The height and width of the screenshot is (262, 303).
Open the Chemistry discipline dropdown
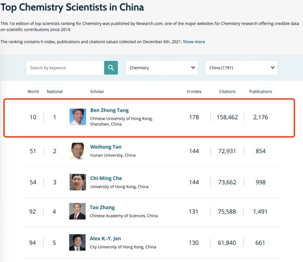tap(162, 68)
